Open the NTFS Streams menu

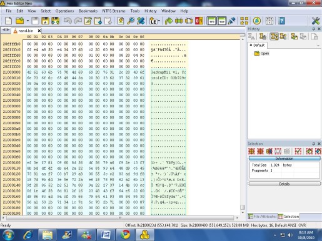[114, 11]
